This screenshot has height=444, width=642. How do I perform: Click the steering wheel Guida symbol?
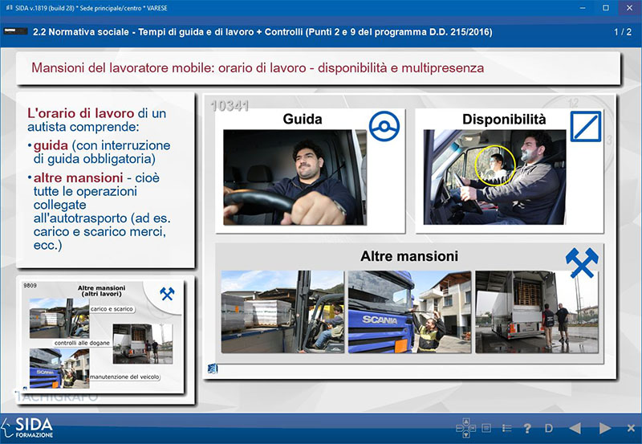tap(384, 126)
